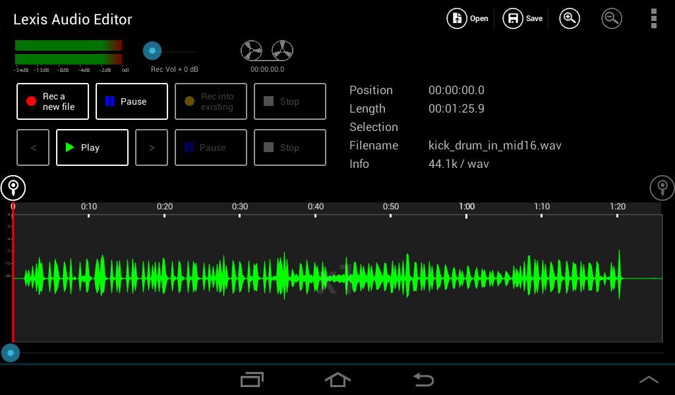This screenshot has height=395, width=675.
Task: Click the 0:10 mark on the timeline ruler
Action: coord(89,207)
